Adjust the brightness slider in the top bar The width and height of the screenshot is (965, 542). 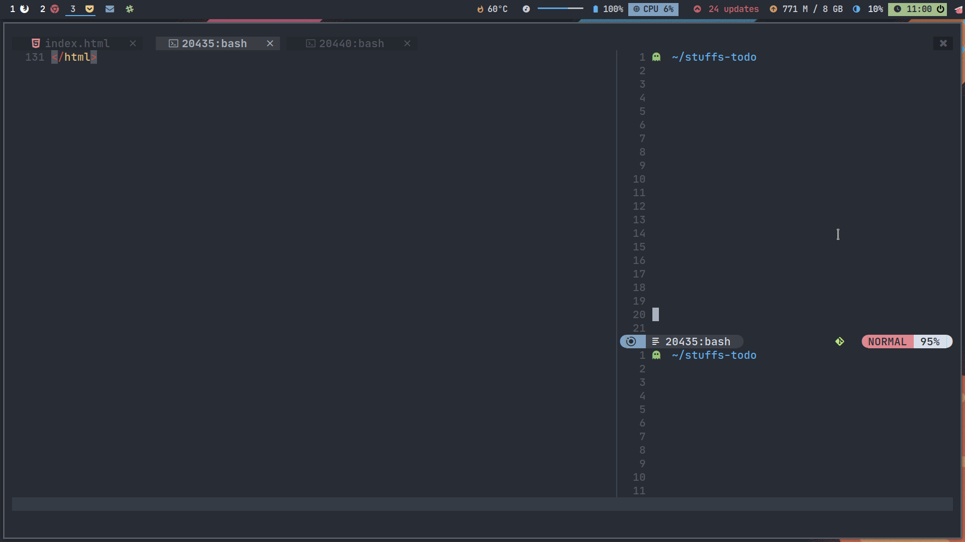click(559, 9)
